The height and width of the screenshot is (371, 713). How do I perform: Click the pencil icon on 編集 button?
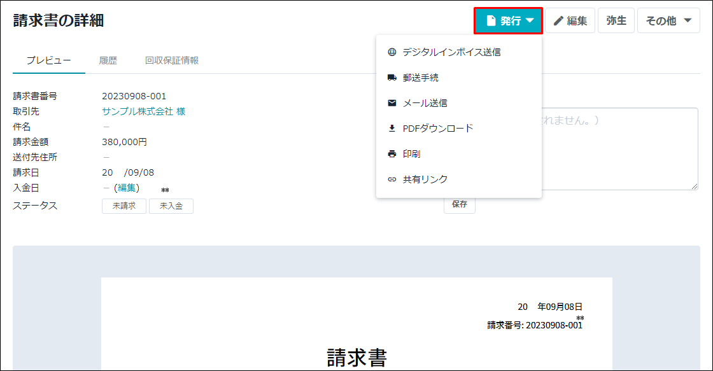pyautogui.click(x=558, y=21)
